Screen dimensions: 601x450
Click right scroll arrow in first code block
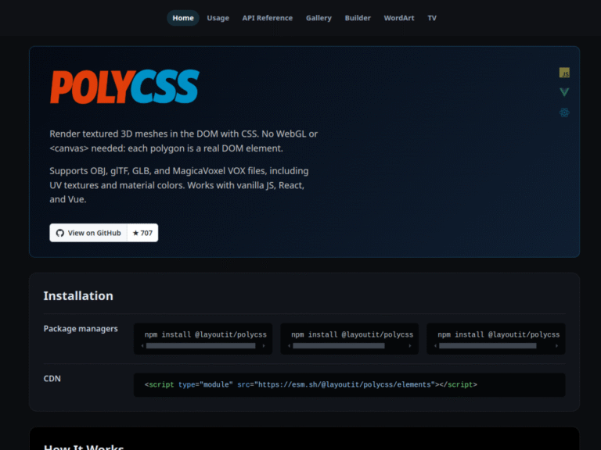point(264,346)
